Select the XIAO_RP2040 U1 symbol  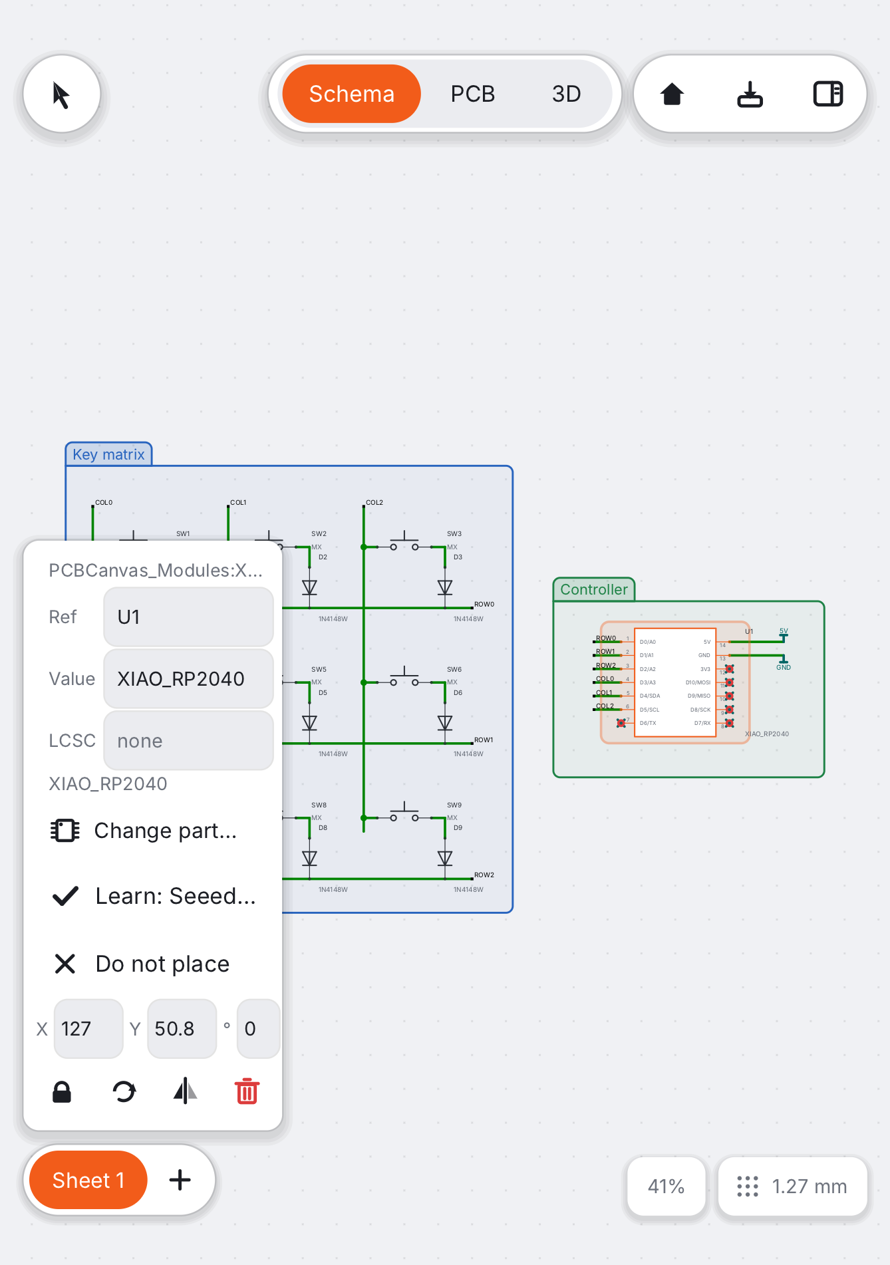tap(674, 682)
